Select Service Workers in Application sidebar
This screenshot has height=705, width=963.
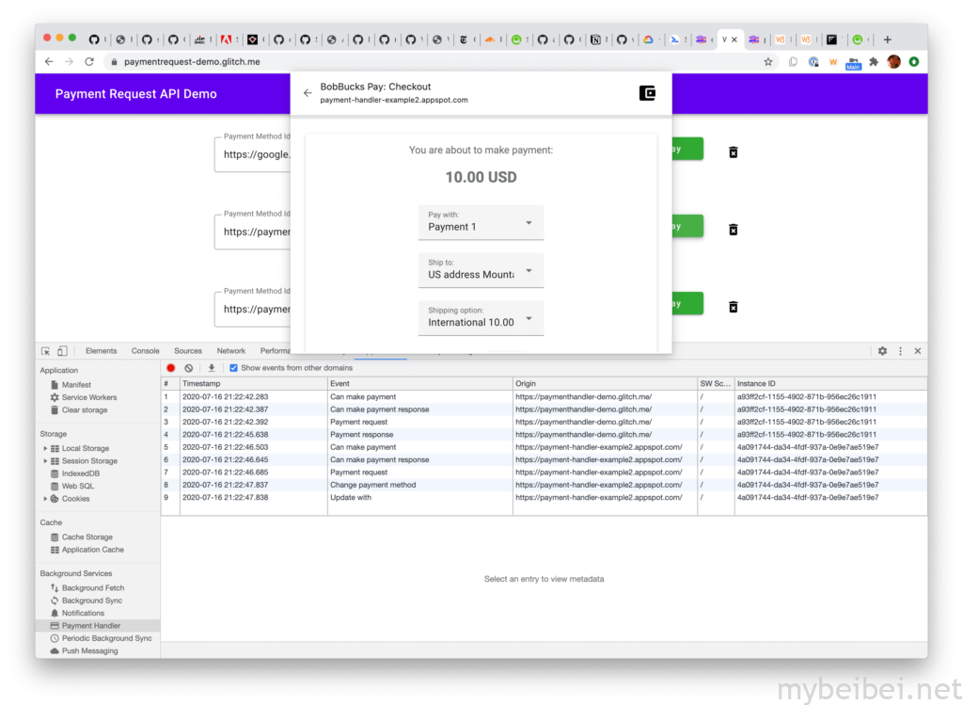coord(89,397)
